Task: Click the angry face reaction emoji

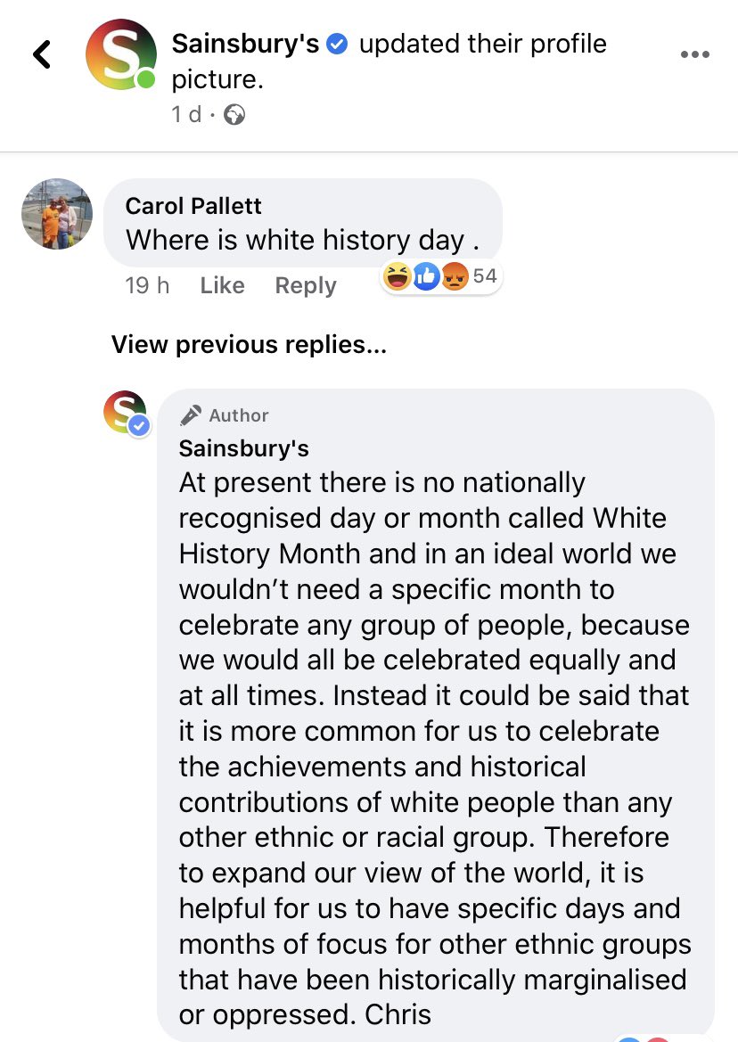Action: pos(454,277)
